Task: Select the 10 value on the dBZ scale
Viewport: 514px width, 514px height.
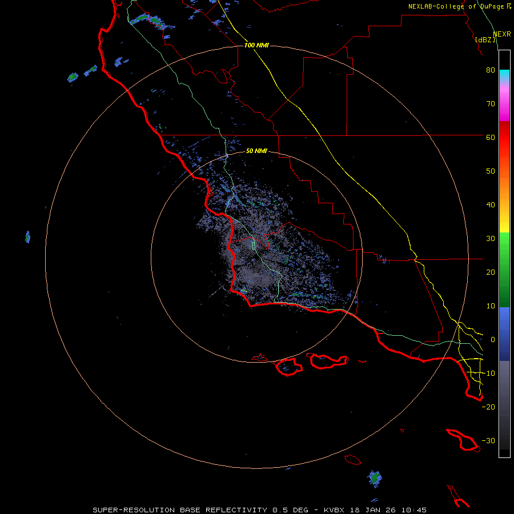Action: (x=491, y=306)
